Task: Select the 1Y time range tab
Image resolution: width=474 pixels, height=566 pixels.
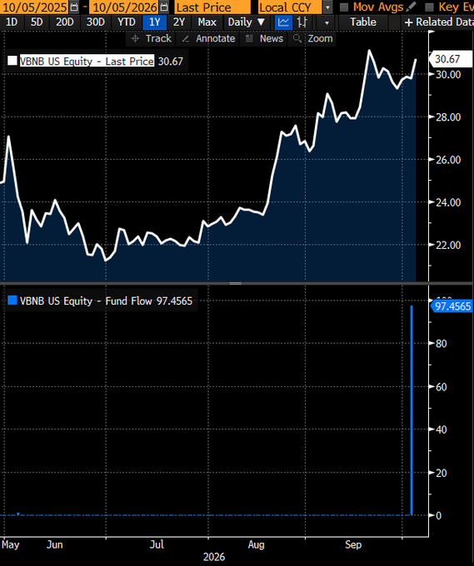Action: pyautogui.click(x=155, y=22)
